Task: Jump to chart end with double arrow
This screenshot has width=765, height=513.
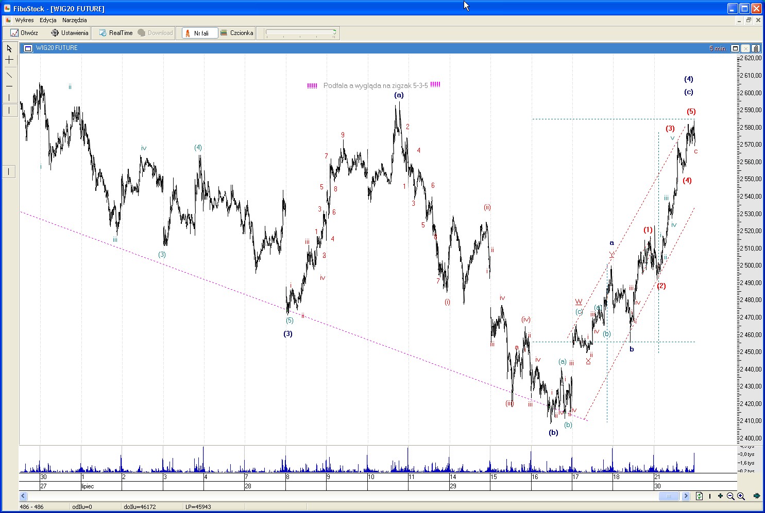Action: (x=756, y=497)
